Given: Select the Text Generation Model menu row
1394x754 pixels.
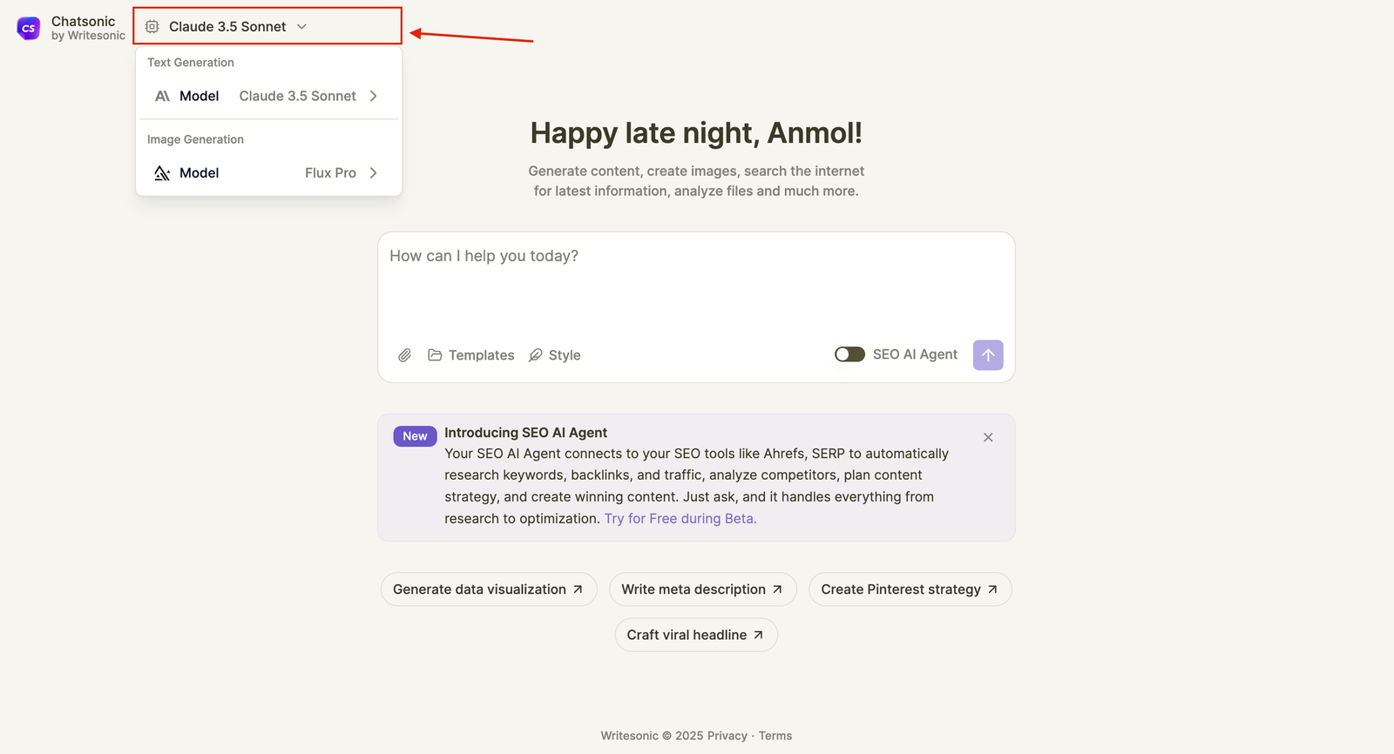Looking at the screenshot, I should point(268,96).
